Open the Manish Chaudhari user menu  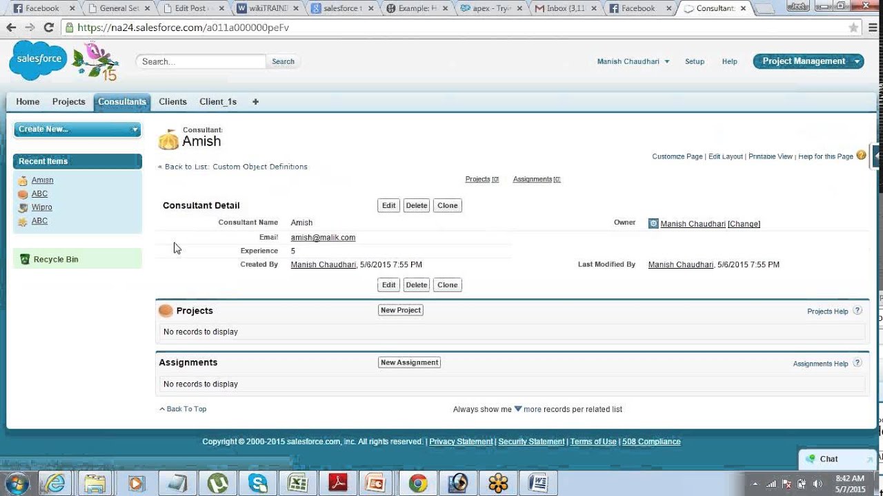[x=633, y=61]
